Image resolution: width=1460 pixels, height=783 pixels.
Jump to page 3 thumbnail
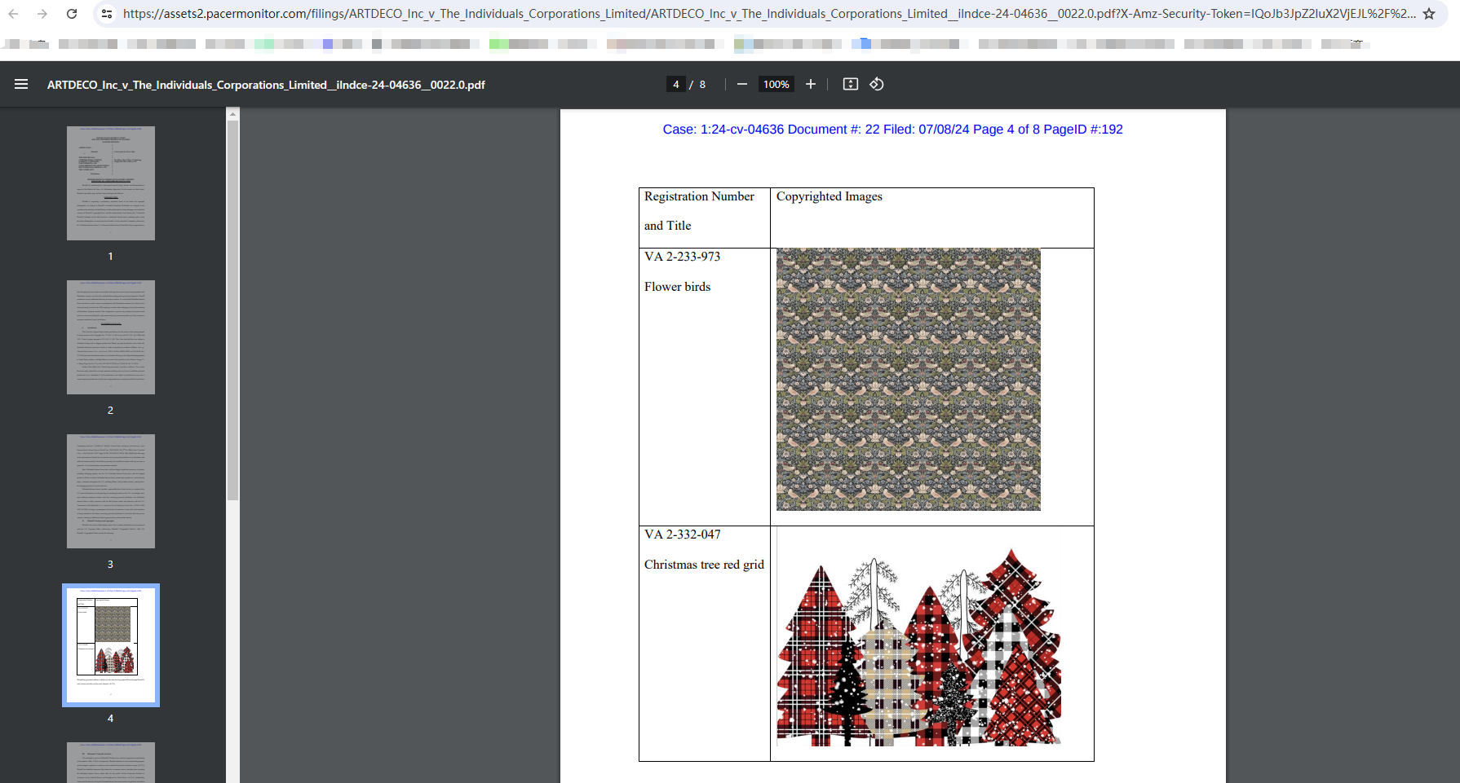[x=111, y=491]
